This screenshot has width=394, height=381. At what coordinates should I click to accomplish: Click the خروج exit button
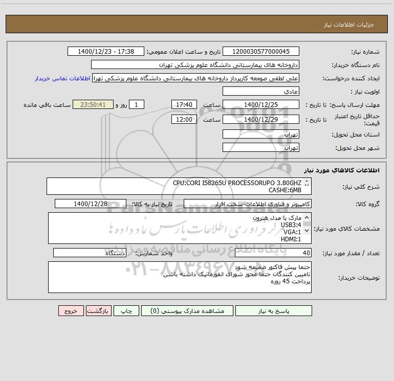71,310
